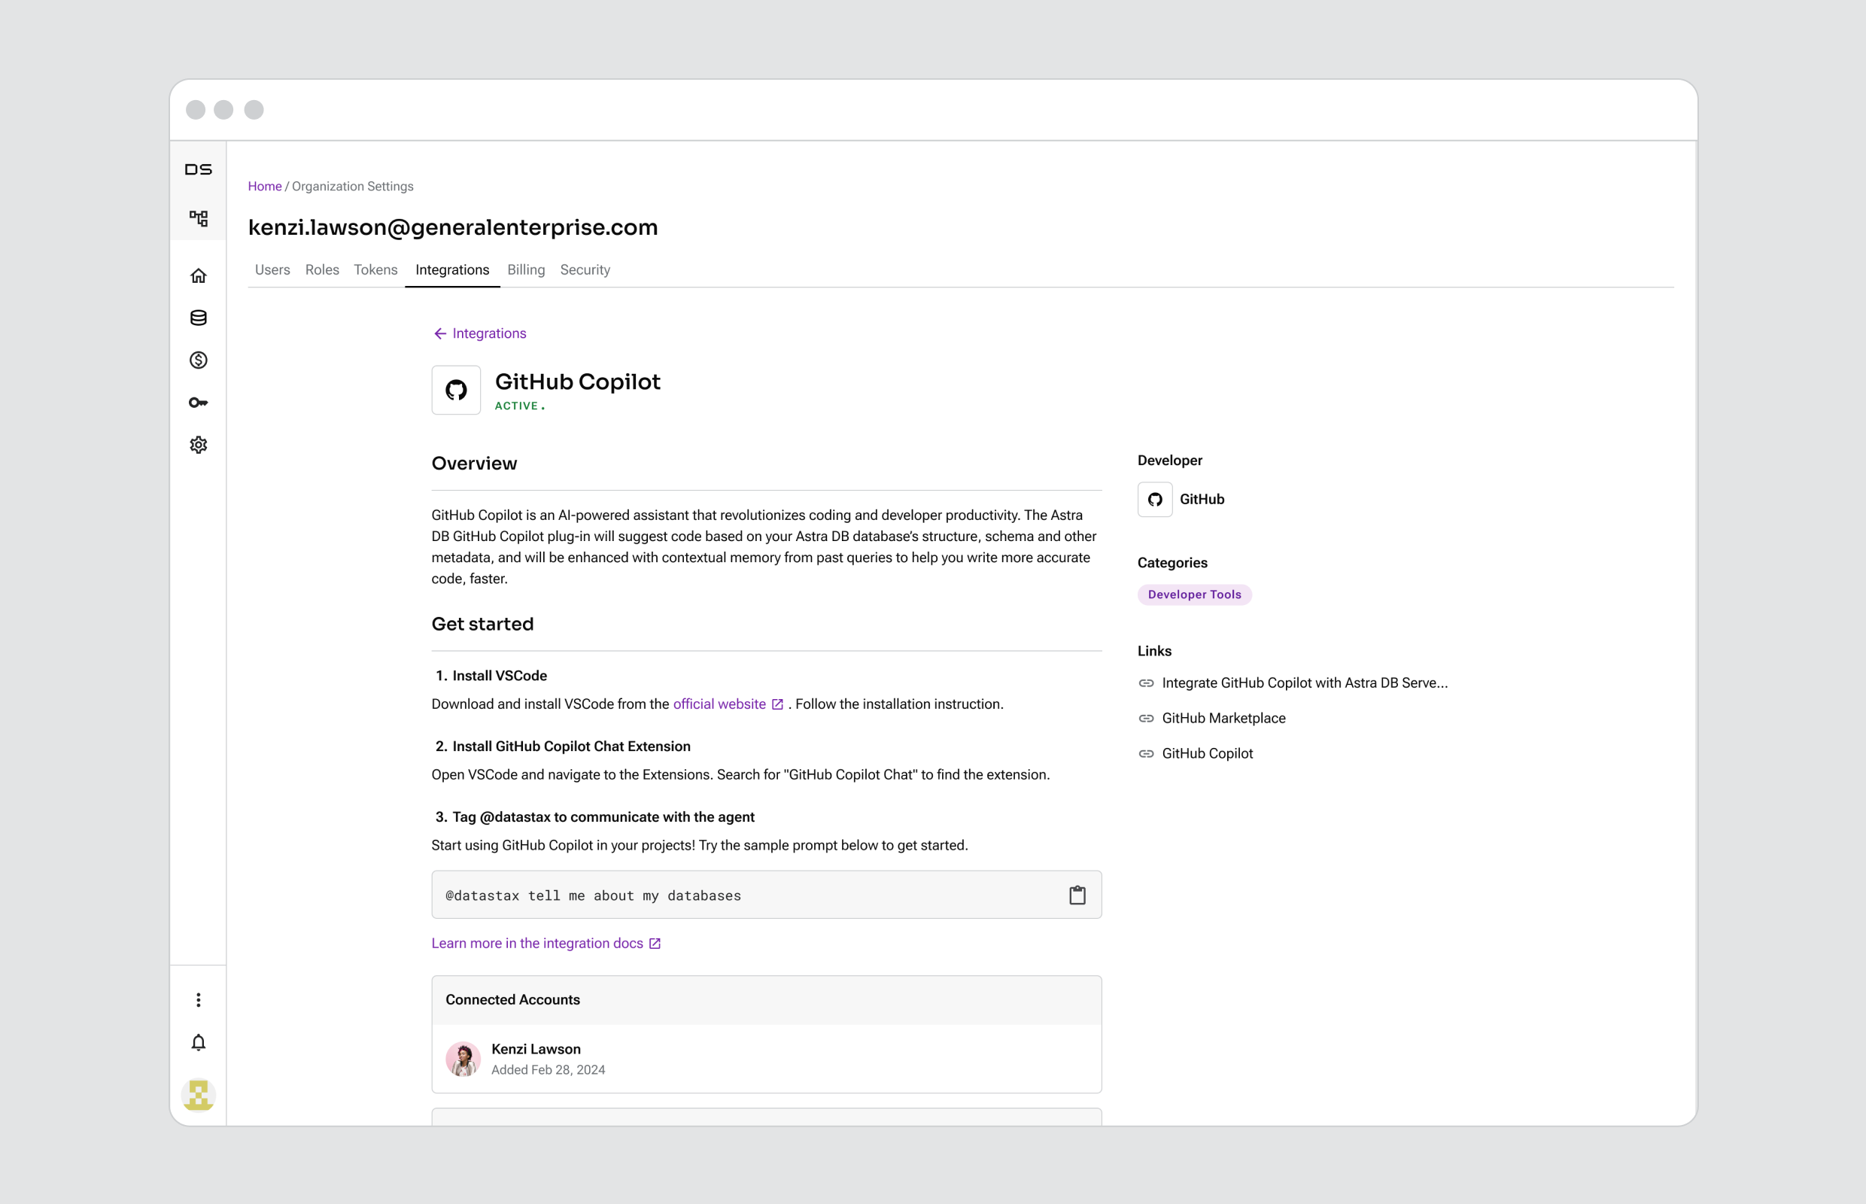The image size is (1866, 1204).
Task: Go back via the Integrations link
Action: click(x=489, y=334)
